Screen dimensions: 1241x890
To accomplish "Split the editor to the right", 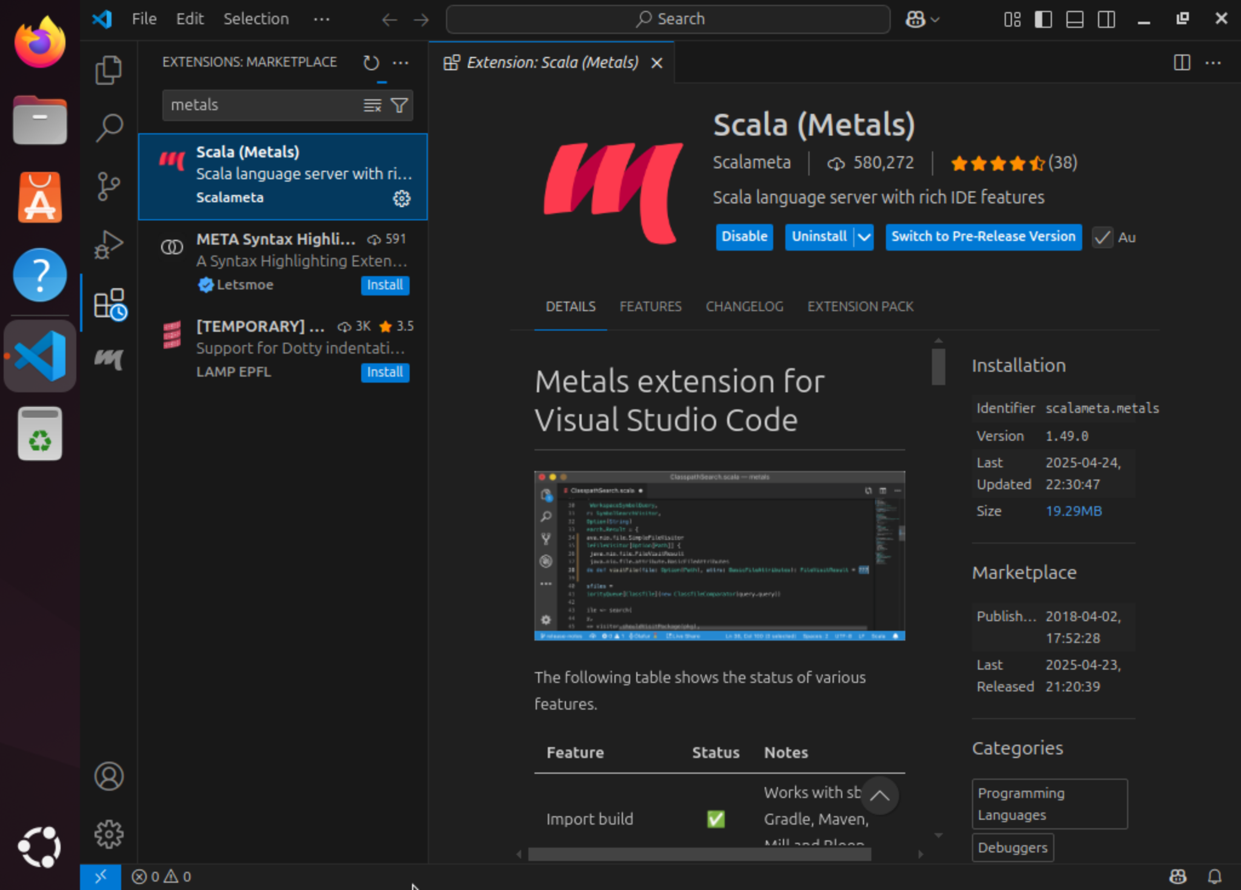I will (1182, 62).
